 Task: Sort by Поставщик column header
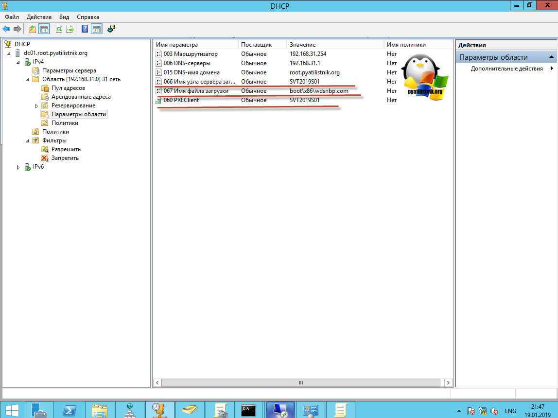coord(262,45)
